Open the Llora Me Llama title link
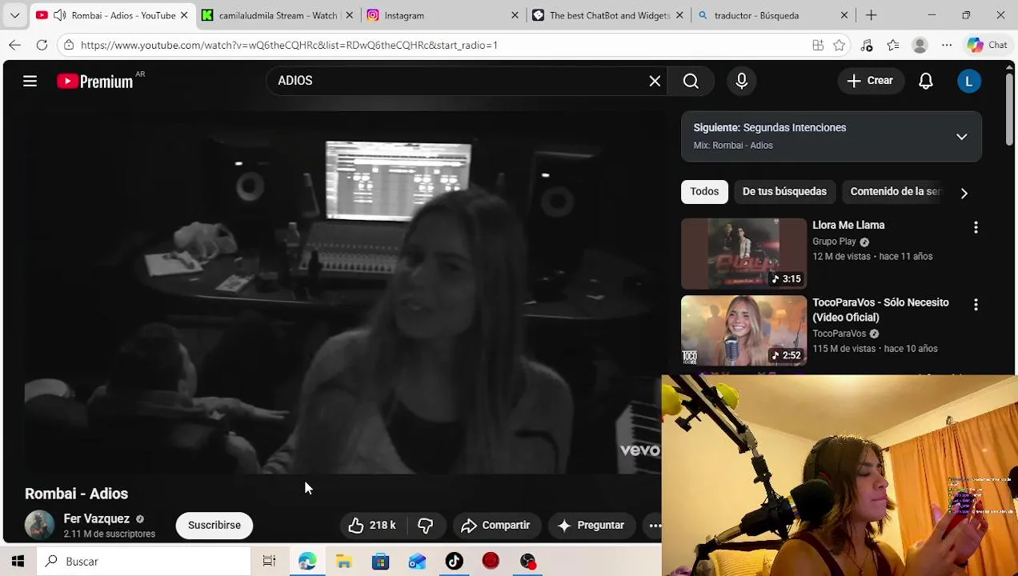1018x576 pixels. [x=848, y=226]
